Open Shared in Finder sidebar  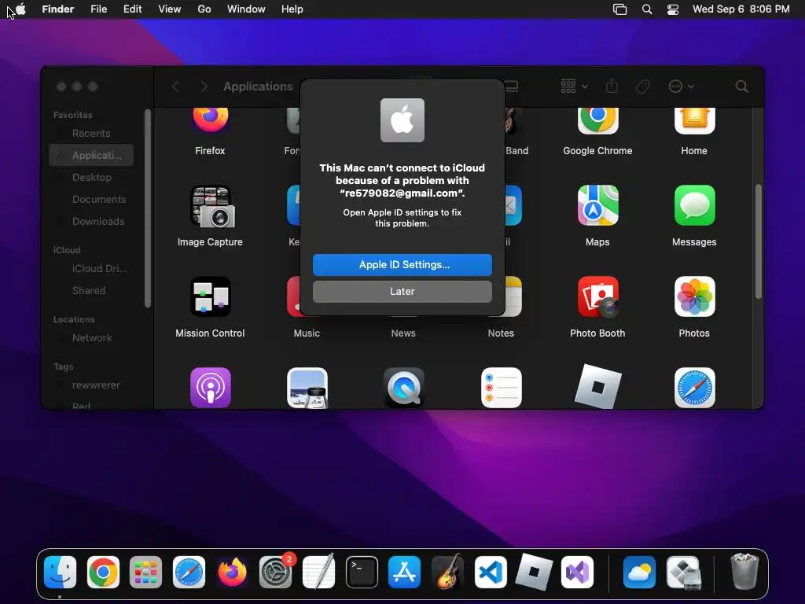[x=91, y=291]
